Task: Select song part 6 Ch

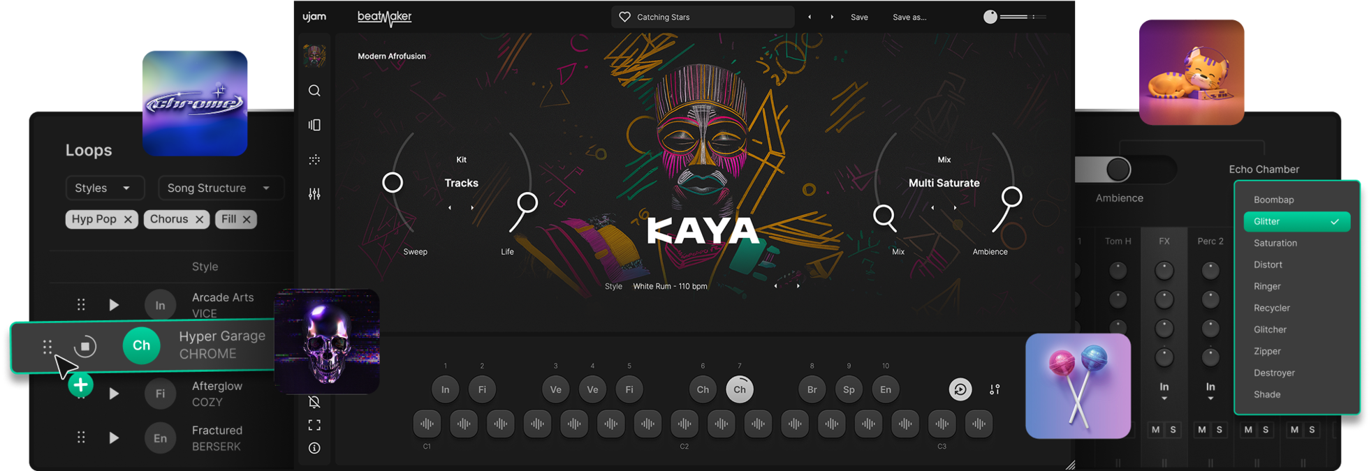Action: (703, 389)
